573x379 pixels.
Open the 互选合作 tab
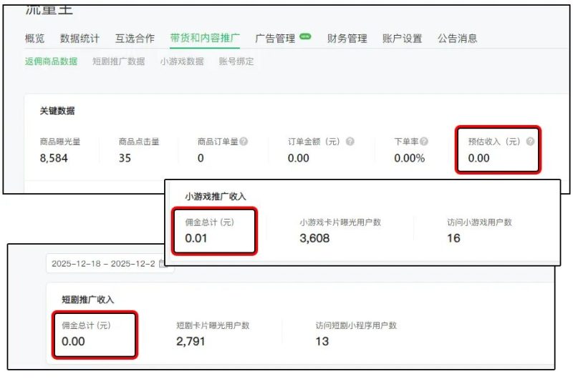[135, 39]
